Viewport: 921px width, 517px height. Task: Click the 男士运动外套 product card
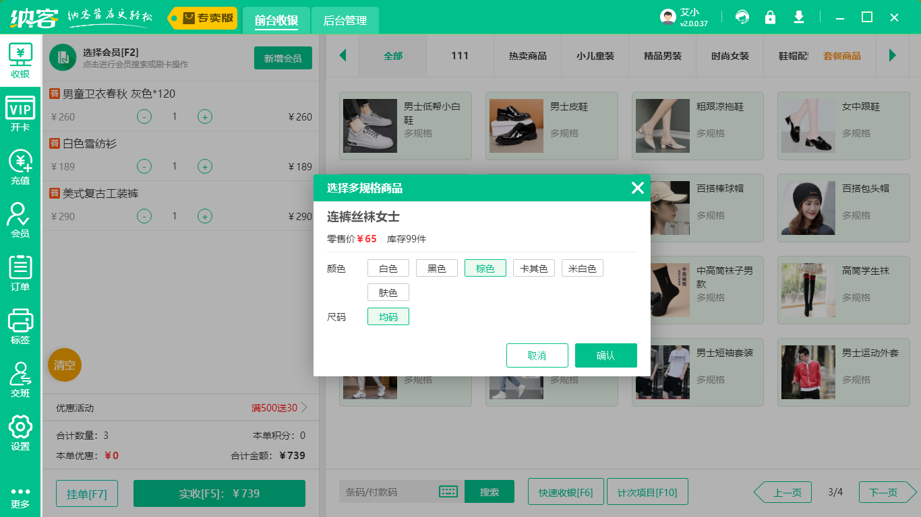click(x=843, y=372)
